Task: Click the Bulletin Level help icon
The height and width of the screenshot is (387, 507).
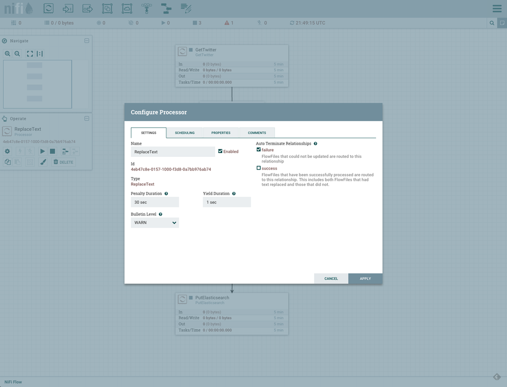Action: 160,214
